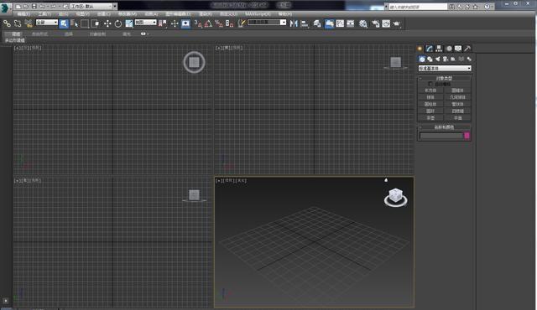The height and width of the screenshot is (310, 537).
Task: Toggle the AutoGrid checkbox
Action: point(430,84)
